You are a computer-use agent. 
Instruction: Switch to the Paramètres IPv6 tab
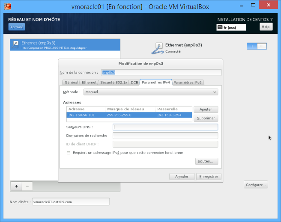(x=188, y=82)
